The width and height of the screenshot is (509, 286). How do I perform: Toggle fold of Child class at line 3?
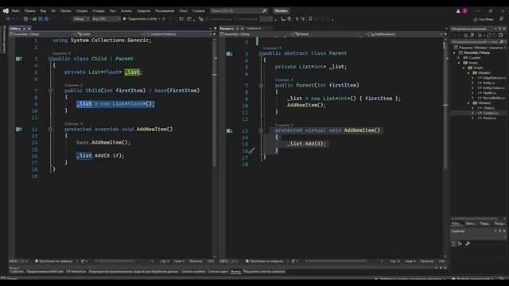tap(50, 59)
